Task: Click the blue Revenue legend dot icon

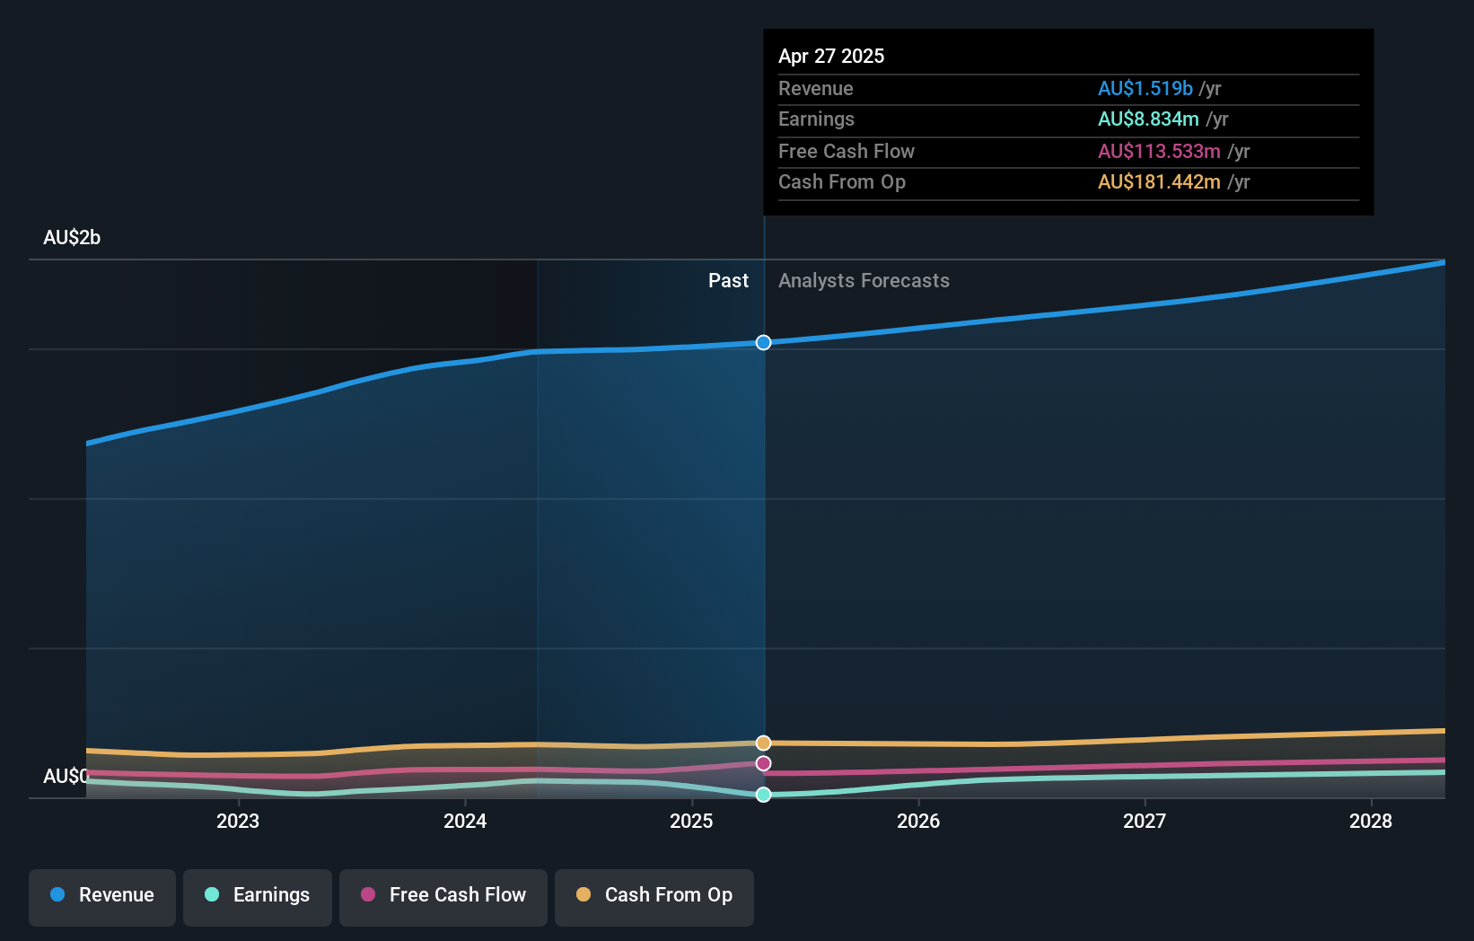Action: click(56, 895)
